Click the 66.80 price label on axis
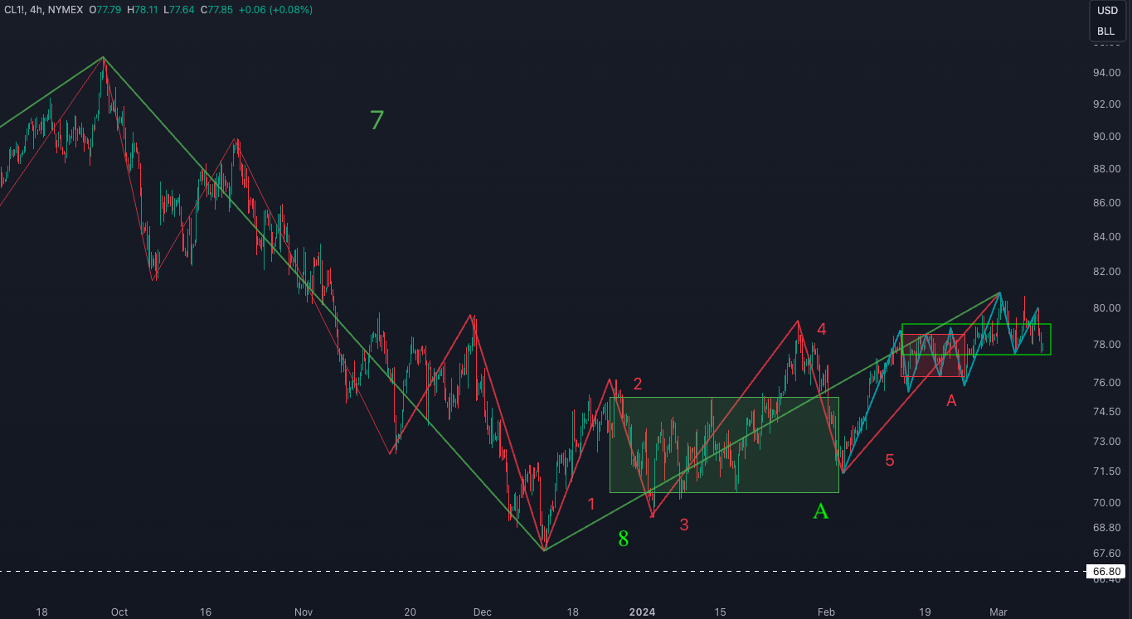Viewport: 1132px width, 619px height. 1107,572
